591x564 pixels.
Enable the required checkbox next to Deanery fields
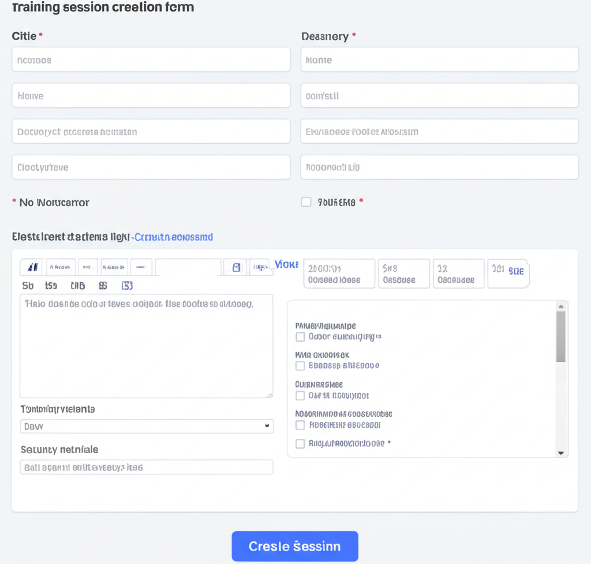click(x=306, y=201)
